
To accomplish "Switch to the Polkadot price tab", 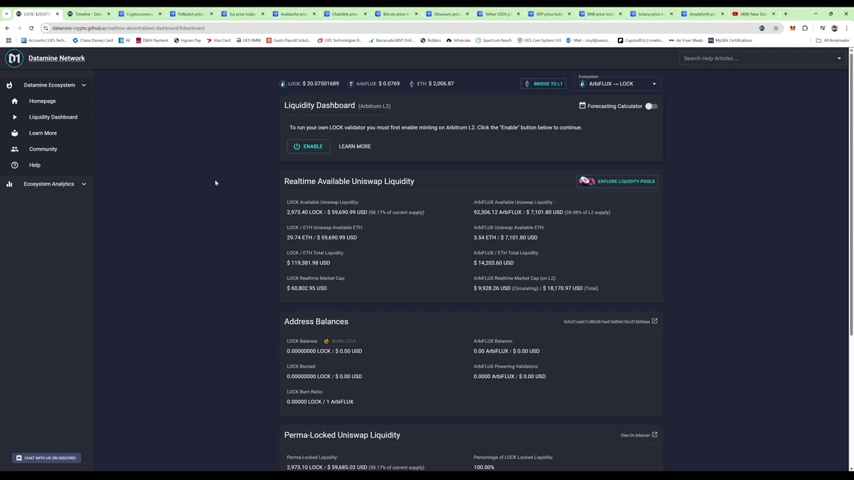I will [190, 14].
